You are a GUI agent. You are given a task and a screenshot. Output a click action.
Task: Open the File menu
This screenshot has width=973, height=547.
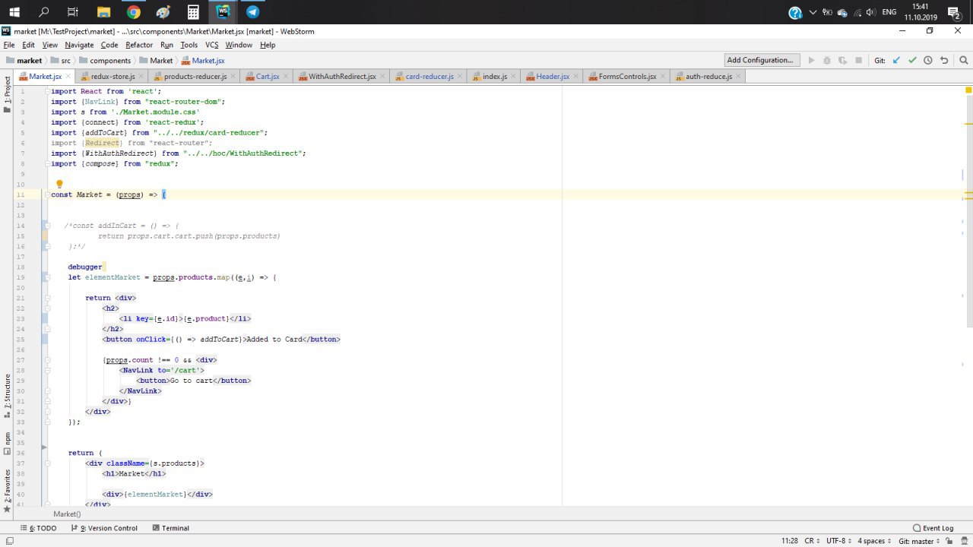9,45
